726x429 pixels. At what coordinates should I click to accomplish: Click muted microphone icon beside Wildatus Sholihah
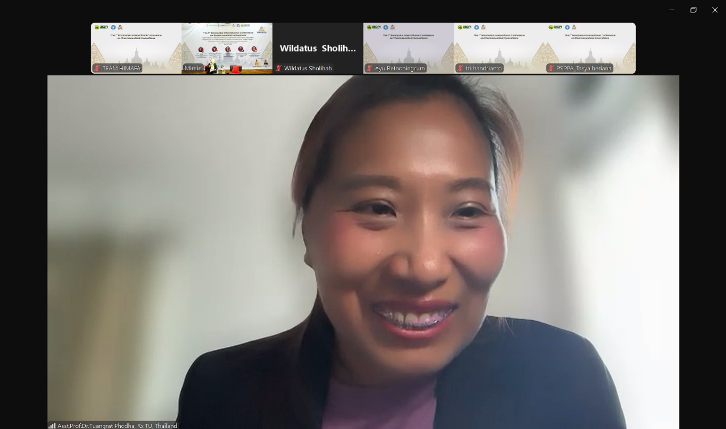click(x=279, y=68)
